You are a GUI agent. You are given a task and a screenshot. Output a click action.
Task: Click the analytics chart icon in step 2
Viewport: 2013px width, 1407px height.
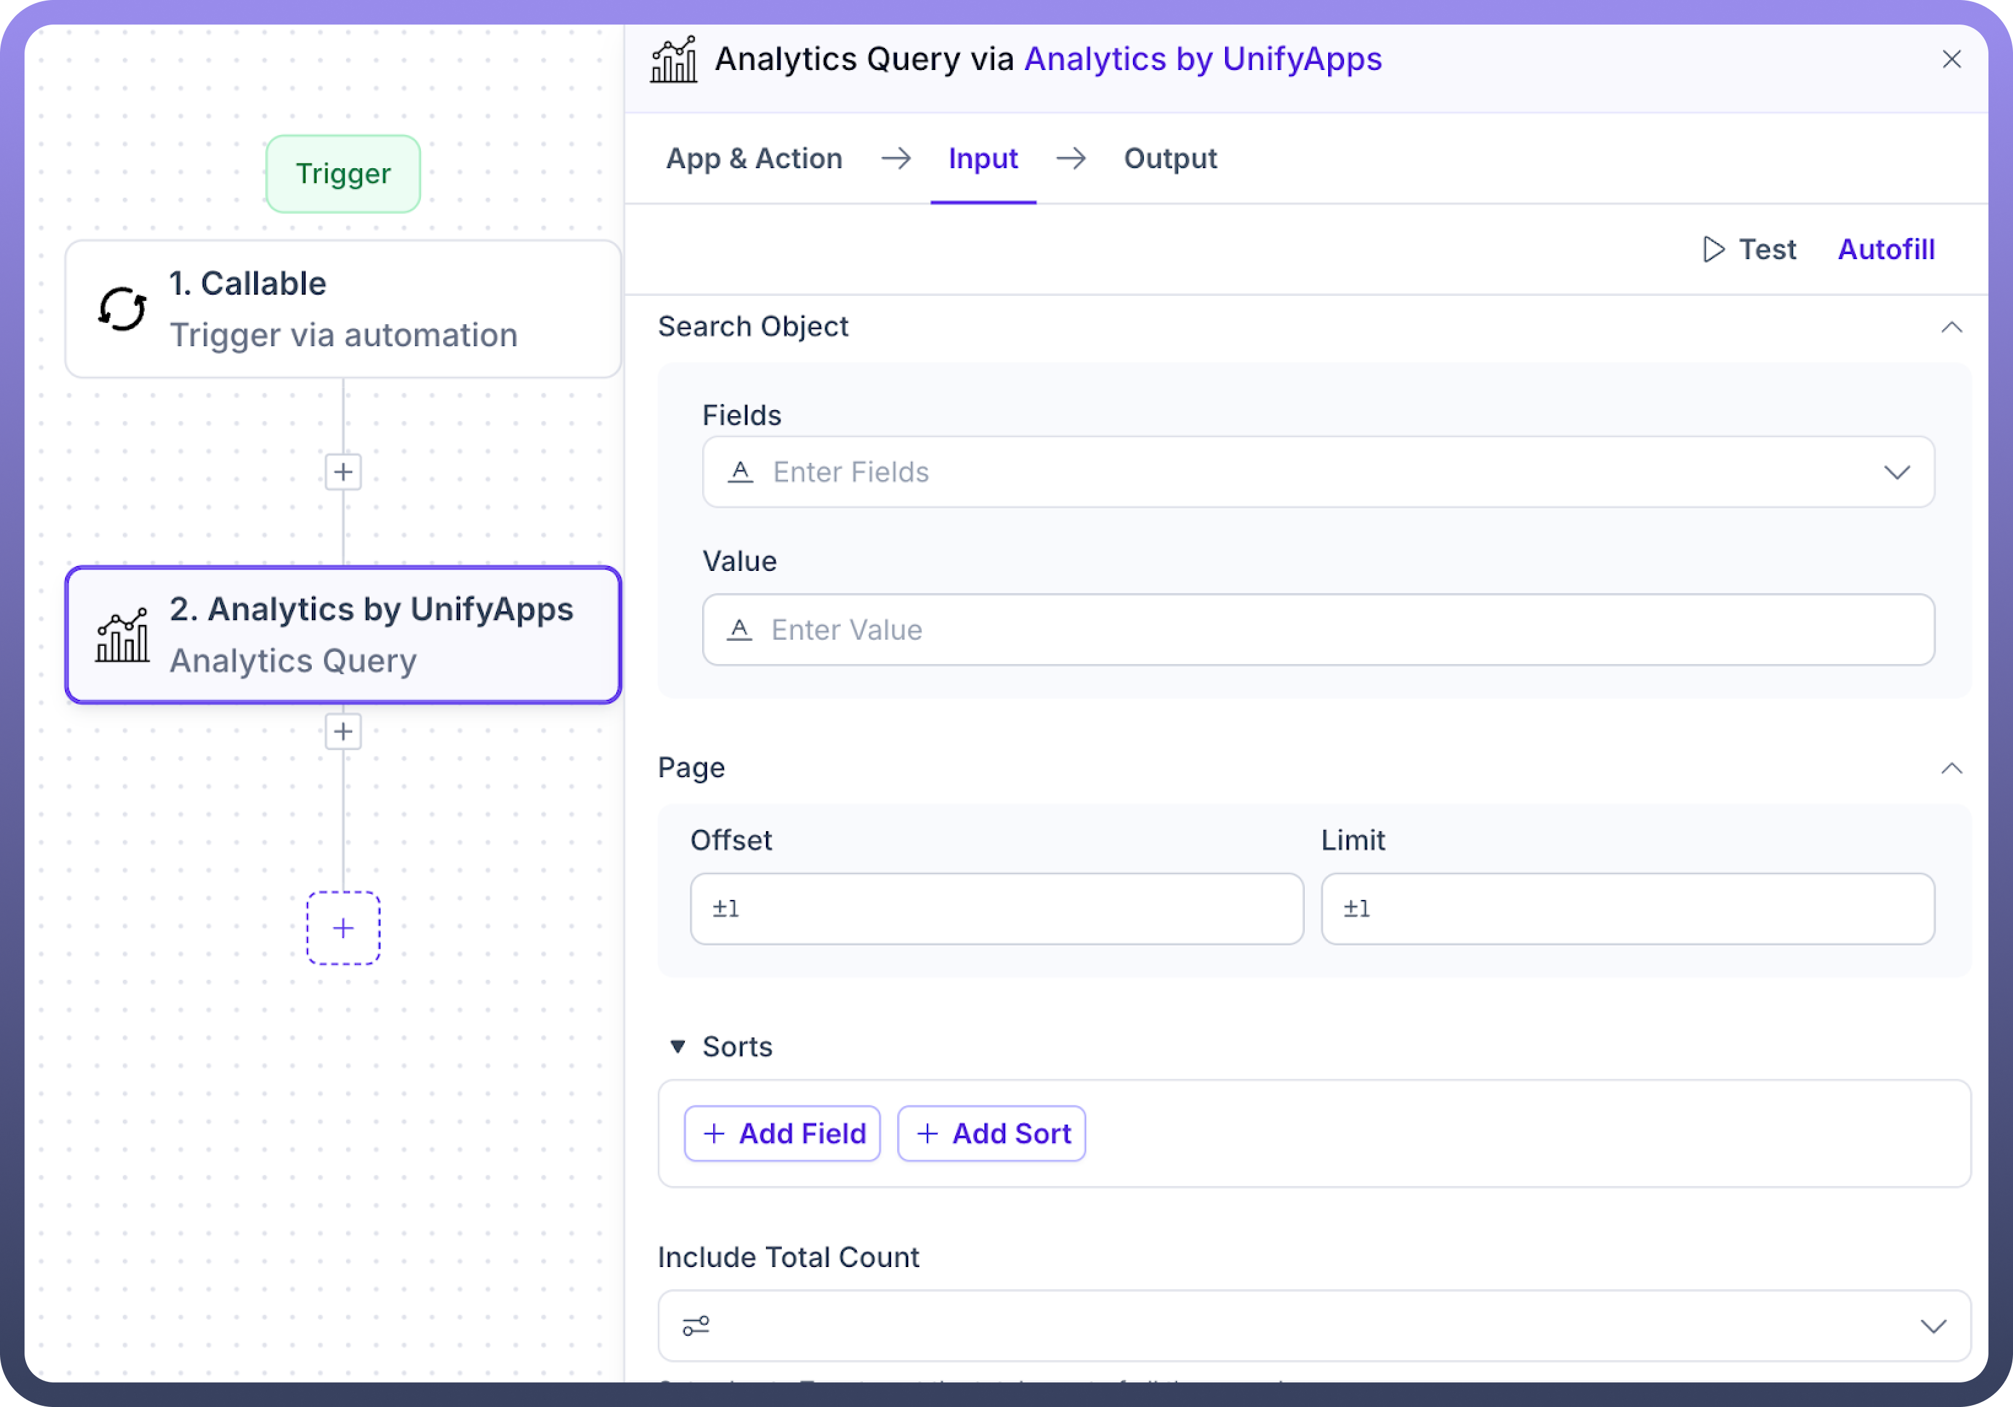122,635
